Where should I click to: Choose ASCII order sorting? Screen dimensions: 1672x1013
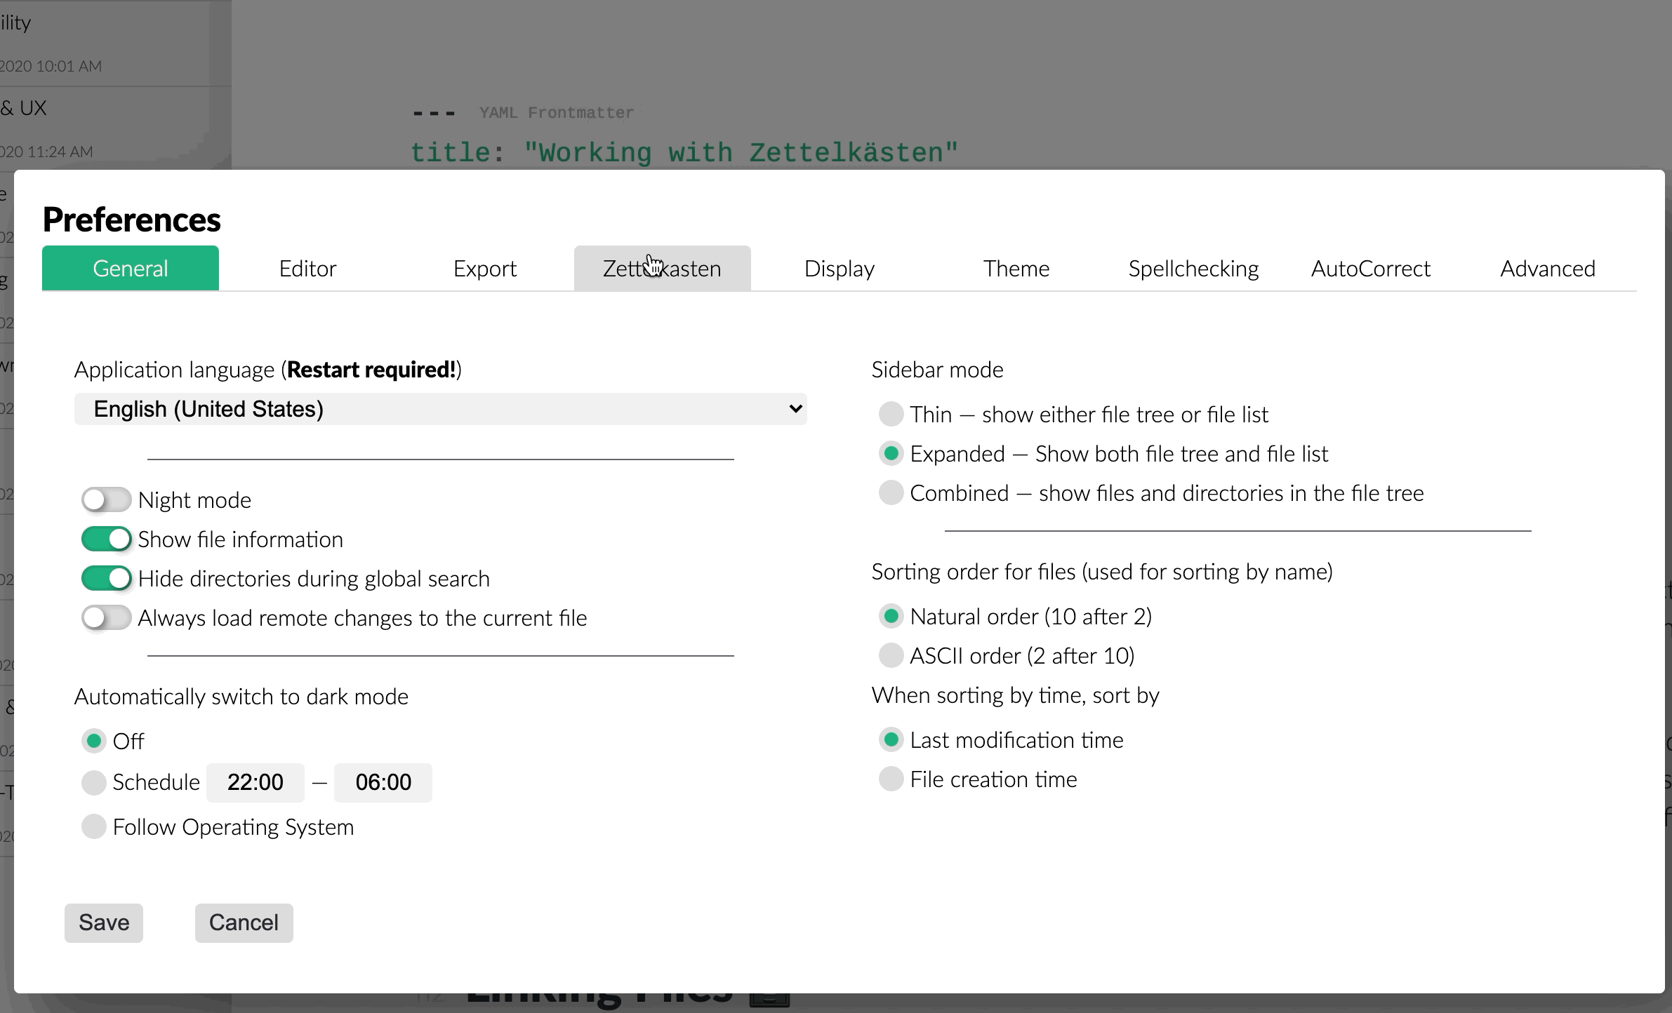click(891, 655)
